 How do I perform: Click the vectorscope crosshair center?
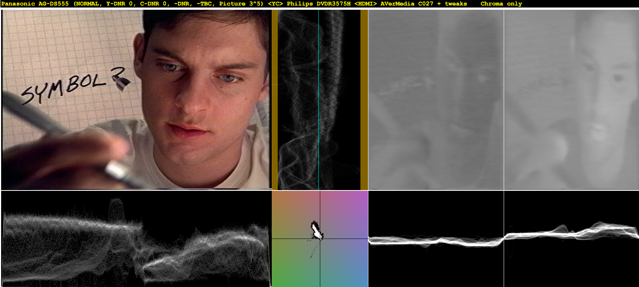click(x=320, y=239)
